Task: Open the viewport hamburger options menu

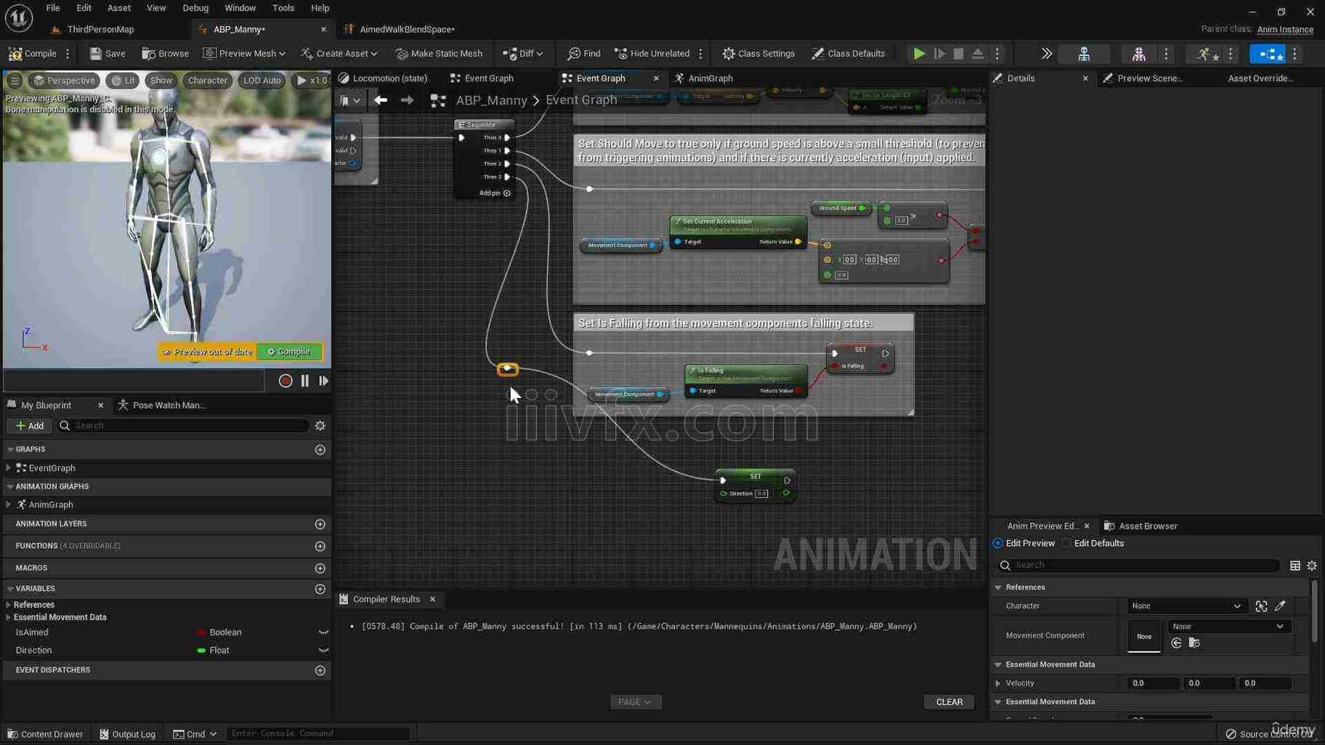Action: coord(15,81)
